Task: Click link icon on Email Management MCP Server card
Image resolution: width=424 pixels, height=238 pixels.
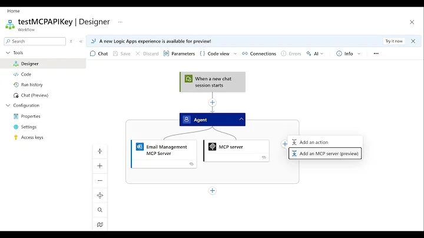Action: (x=191, y=164)
